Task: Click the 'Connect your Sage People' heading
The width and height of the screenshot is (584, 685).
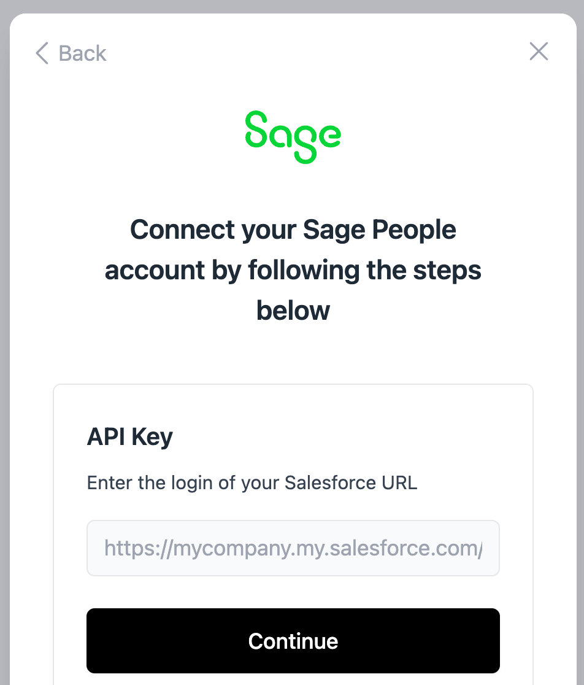Action: point(293,230)
